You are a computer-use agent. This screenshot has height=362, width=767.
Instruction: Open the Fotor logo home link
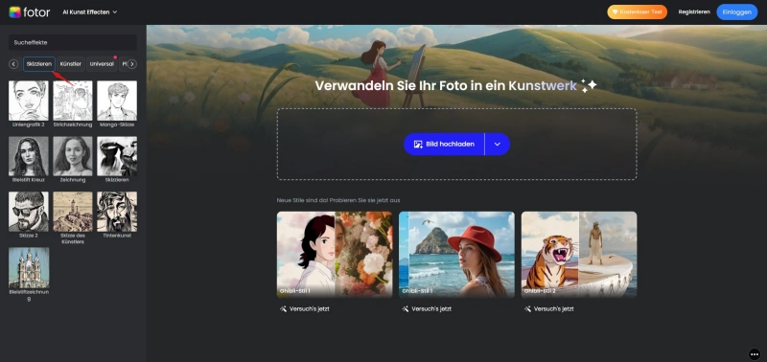click(x=30, y=12)
